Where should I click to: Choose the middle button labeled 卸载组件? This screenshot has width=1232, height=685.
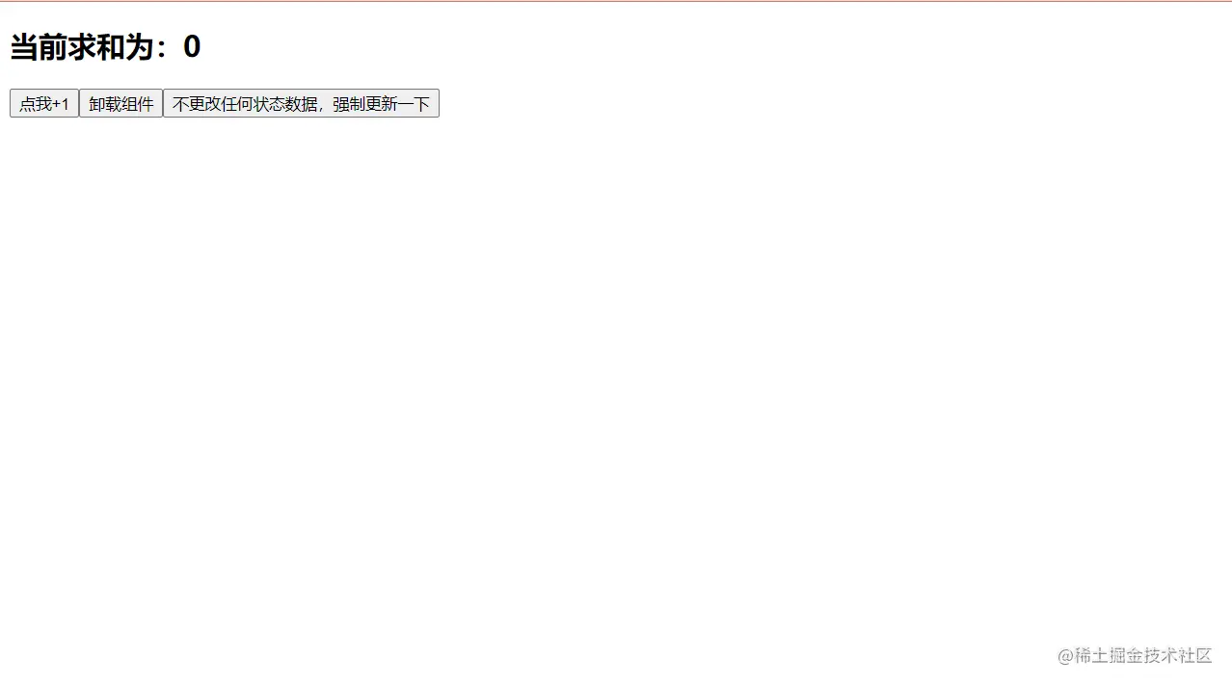click(121, 103)
